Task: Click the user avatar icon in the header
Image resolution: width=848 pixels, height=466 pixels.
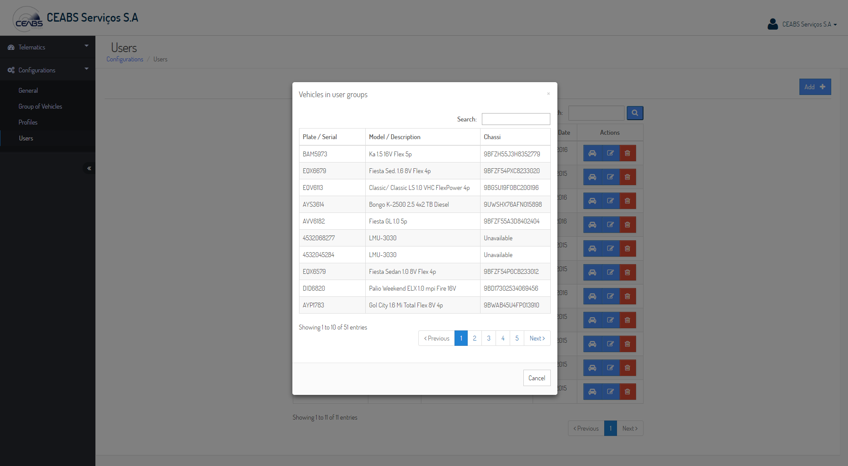Action: [772, 24]
